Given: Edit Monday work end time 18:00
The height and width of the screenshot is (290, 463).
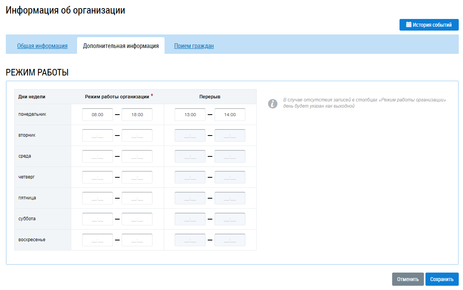Looking at the screenshot, I should click(x=137, y=115).
